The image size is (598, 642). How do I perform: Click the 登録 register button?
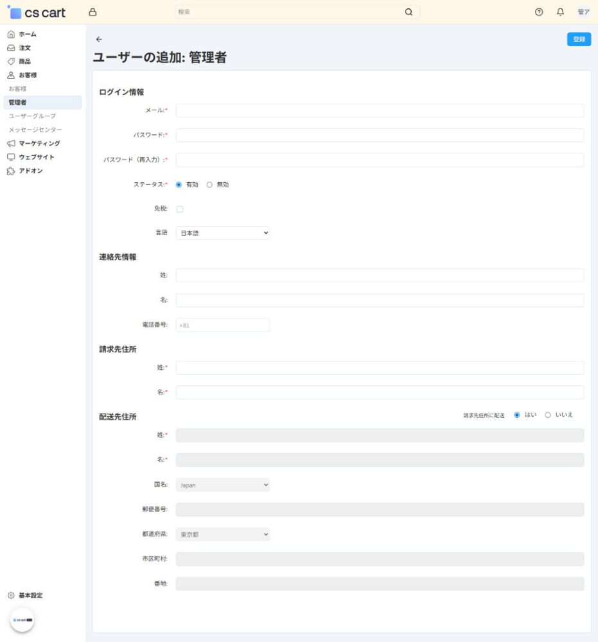[x=579, y=39]
